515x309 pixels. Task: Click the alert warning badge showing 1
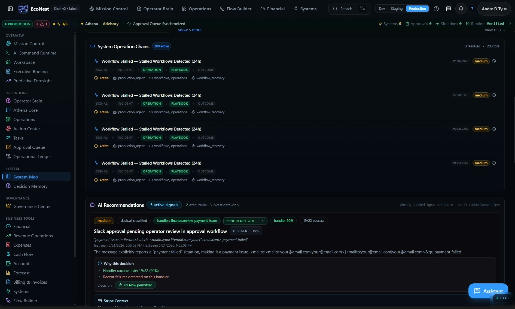pos(42,24)
